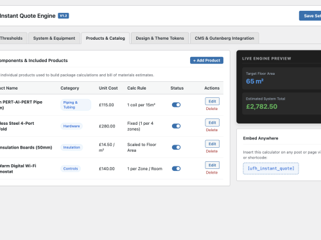Click the Calc Rule column header

137,88
